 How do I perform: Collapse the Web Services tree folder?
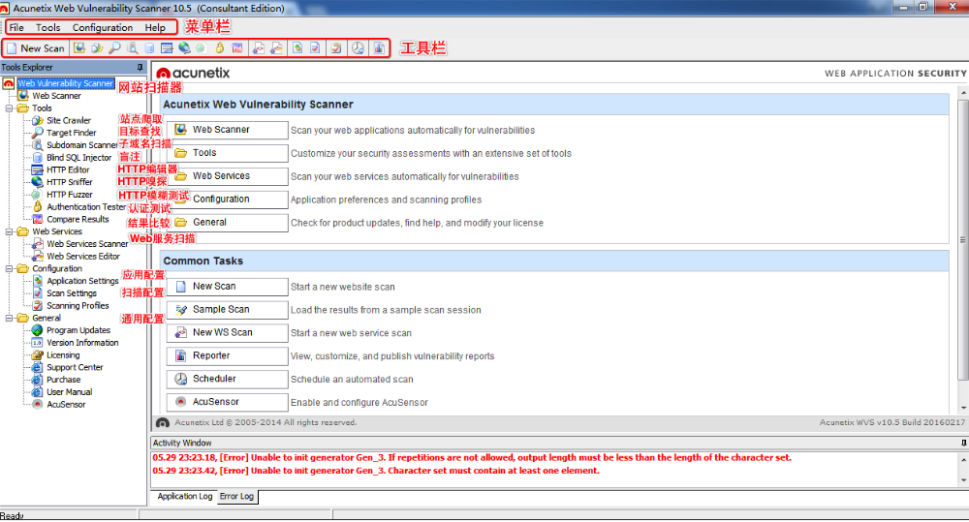click(9, 231)
